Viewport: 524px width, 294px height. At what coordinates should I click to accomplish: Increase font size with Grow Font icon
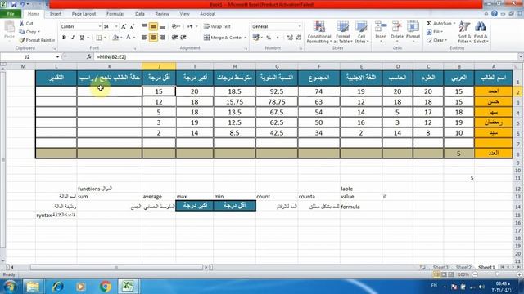124,27
